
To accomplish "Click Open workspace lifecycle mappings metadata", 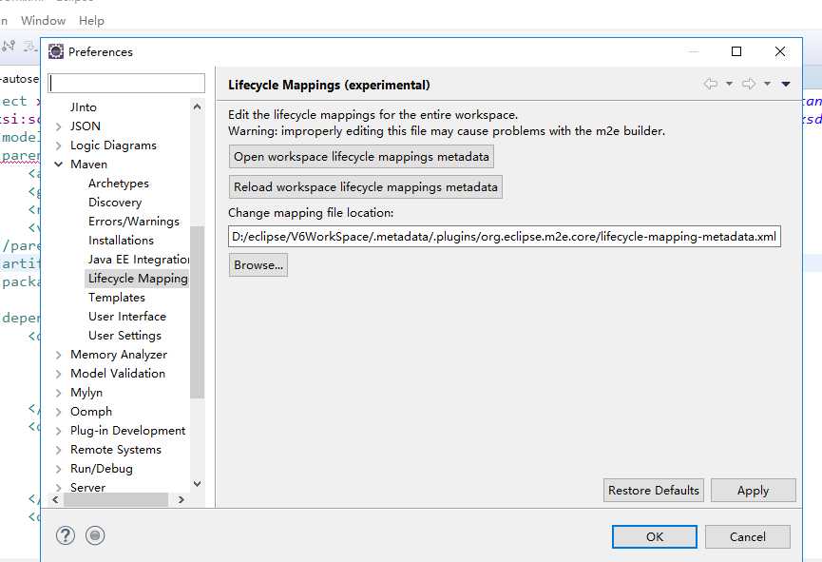I will pos(361,156).
